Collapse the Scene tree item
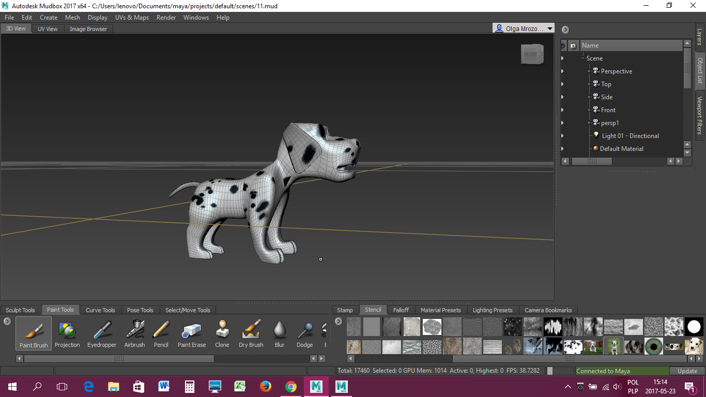 582,58
